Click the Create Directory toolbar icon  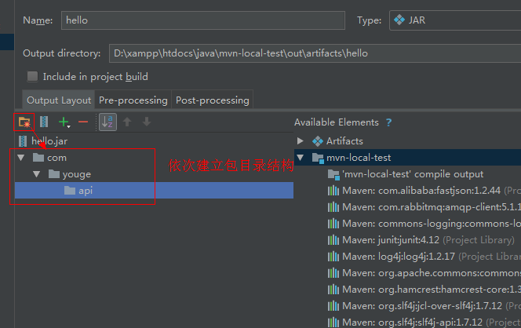point(24,122)
